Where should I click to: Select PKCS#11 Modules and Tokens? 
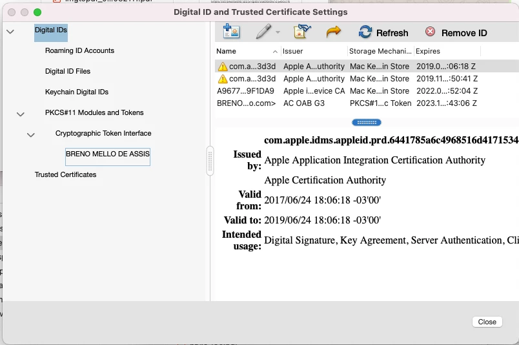94,112
